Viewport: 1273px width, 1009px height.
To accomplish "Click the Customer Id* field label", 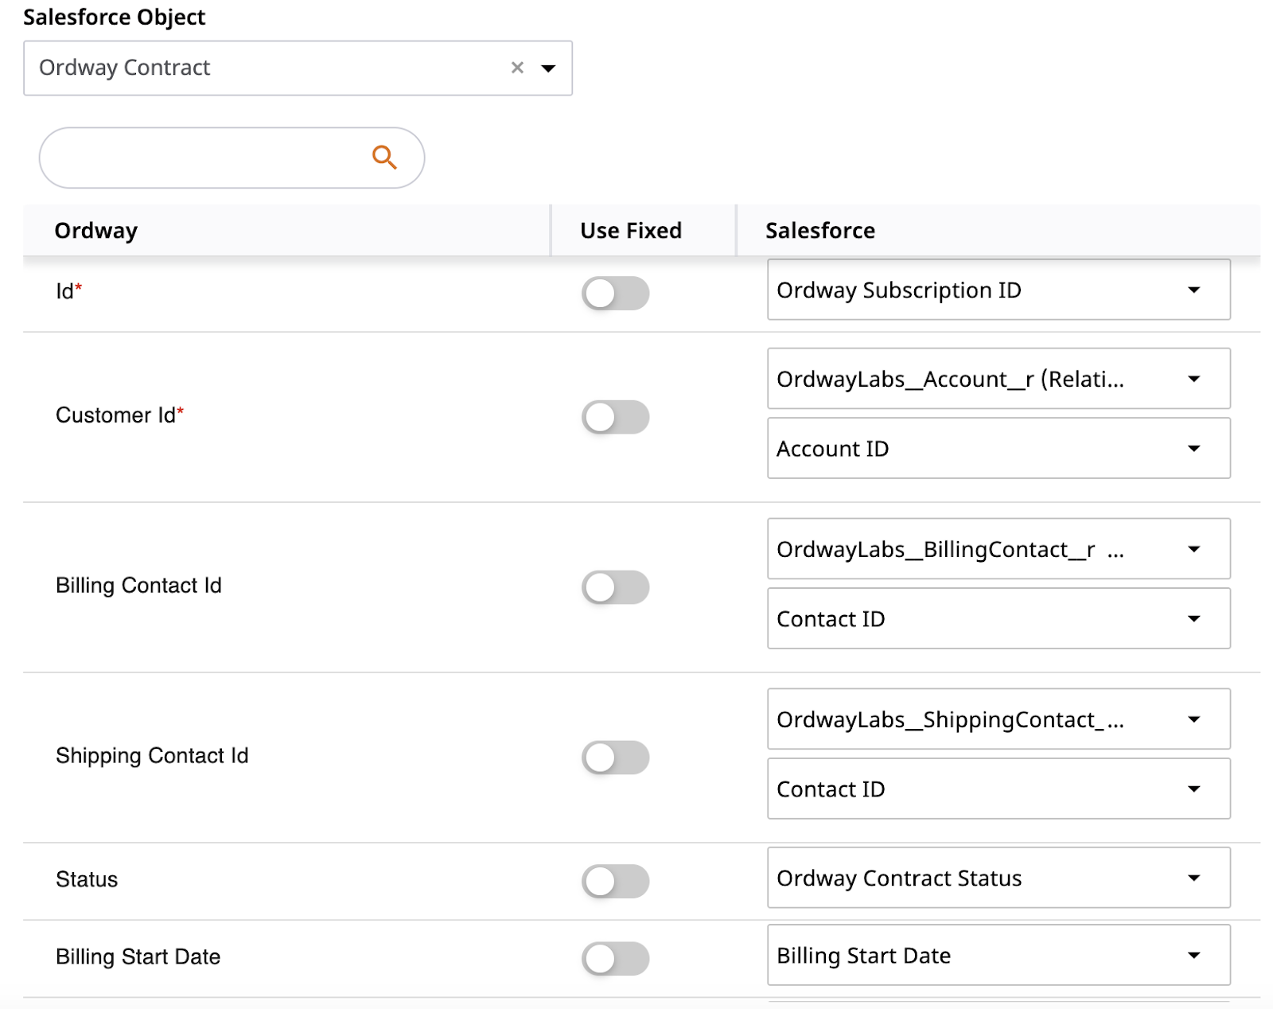I will pyautogui.click(x=119, y=415).
